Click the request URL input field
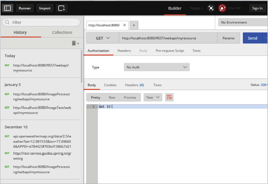The image size is (268, 184). coord(168,38)
